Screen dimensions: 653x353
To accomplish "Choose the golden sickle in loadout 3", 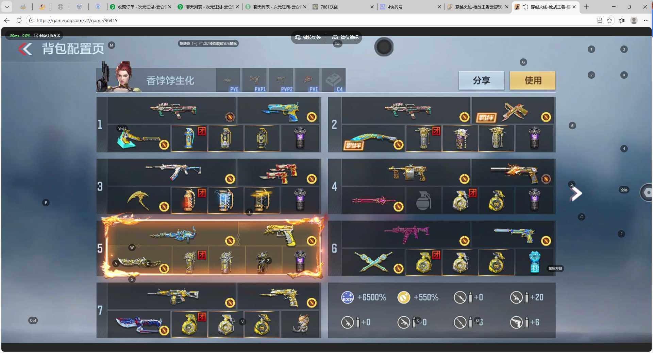I will click(139, 200).
